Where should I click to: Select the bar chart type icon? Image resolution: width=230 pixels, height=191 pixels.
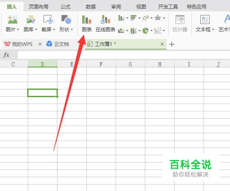click(x=134, y=18)
